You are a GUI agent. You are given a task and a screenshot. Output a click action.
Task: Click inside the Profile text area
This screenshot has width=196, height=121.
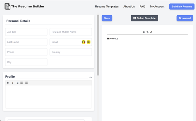pyautogui.click(x=49, y=97)
